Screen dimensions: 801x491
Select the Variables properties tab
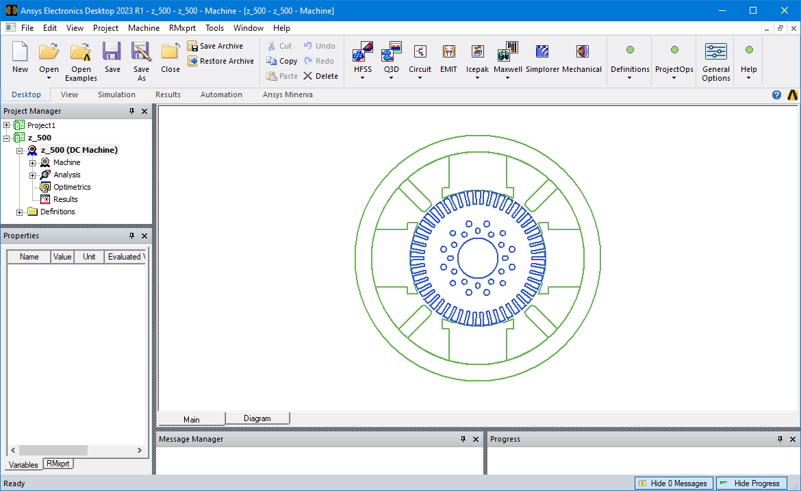tap(23, 464)
